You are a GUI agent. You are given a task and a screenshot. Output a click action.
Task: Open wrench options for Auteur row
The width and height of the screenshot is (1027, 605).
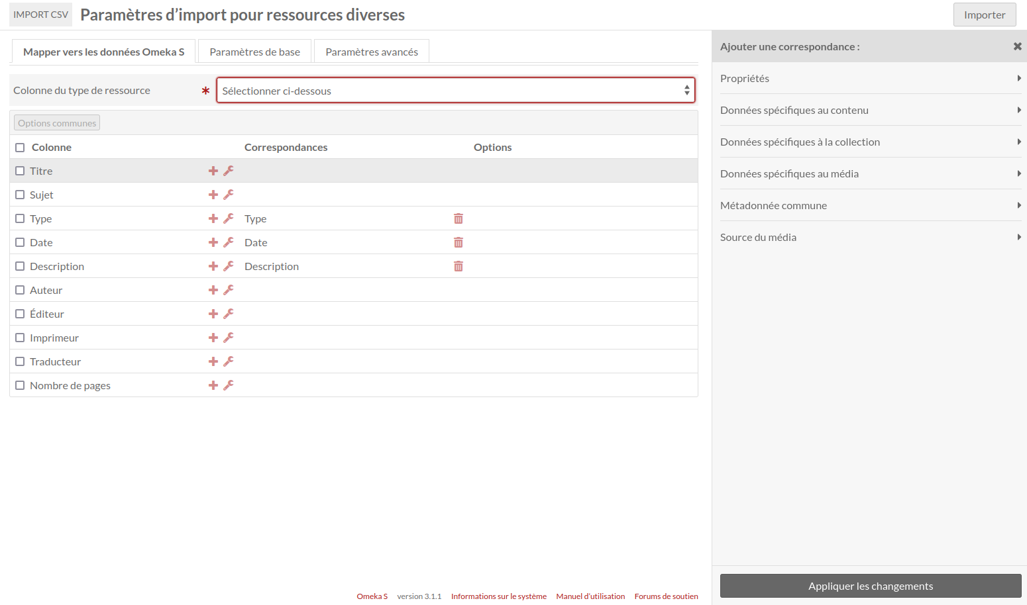point(229,290)
